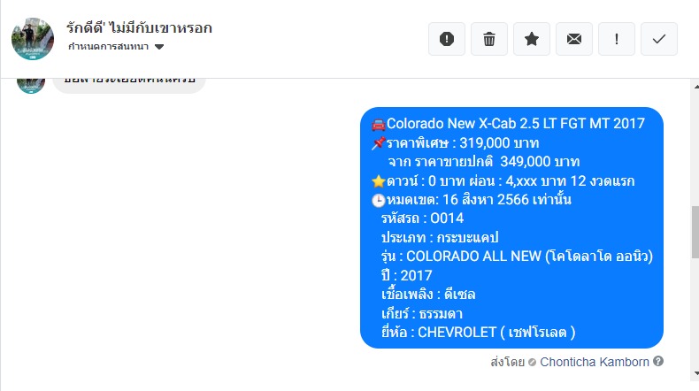Image resolution: width=699 pixels, height=391 pixels.
Task: Select the blue Colorado New X-Cab message
Action: tap(511, 227)
